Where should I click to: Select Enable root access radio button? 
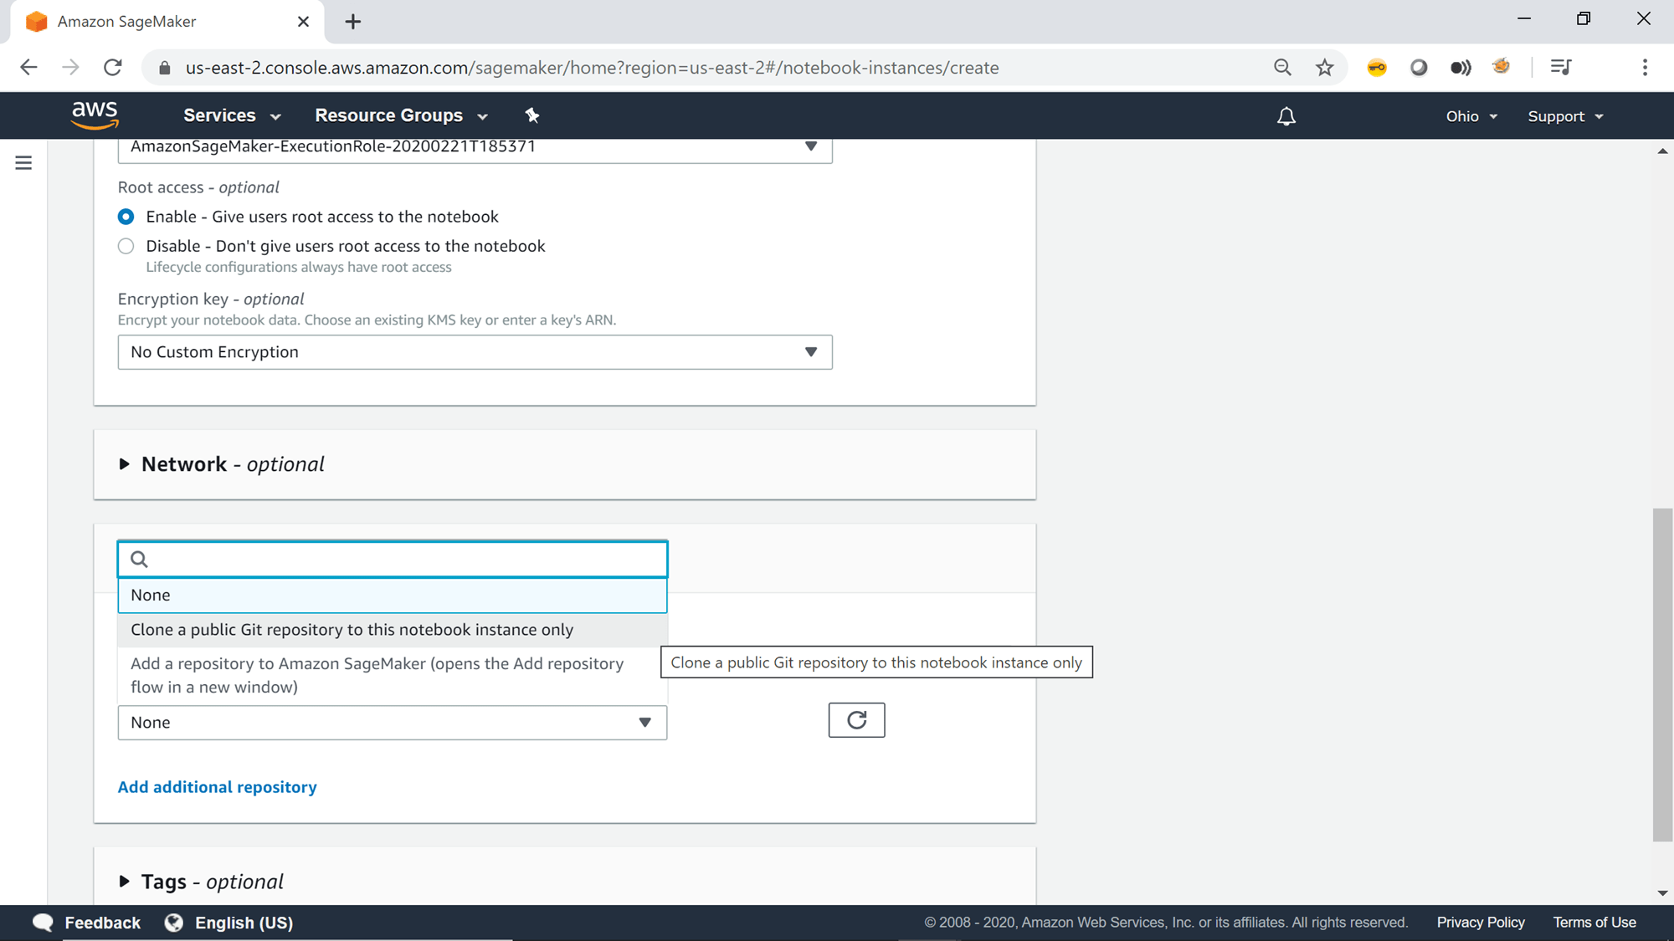coord(126,217)
